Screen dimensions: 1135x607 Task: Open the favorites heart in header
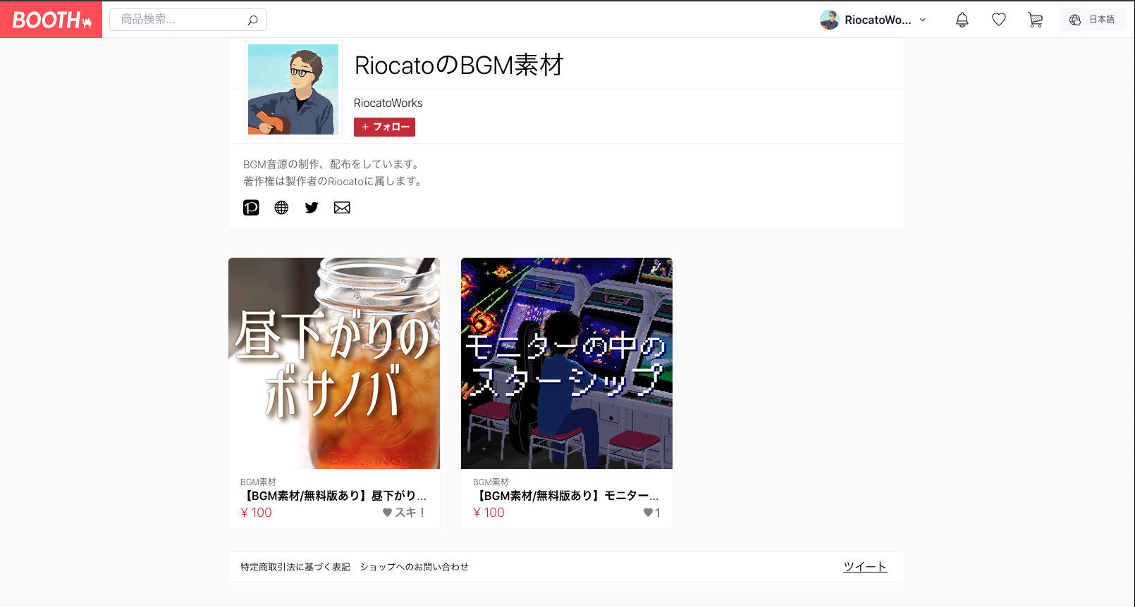coord(999,20)
